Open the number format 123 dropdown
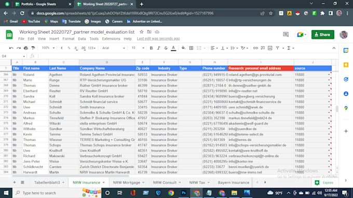 pyautogui.click(x=92, y=48)
